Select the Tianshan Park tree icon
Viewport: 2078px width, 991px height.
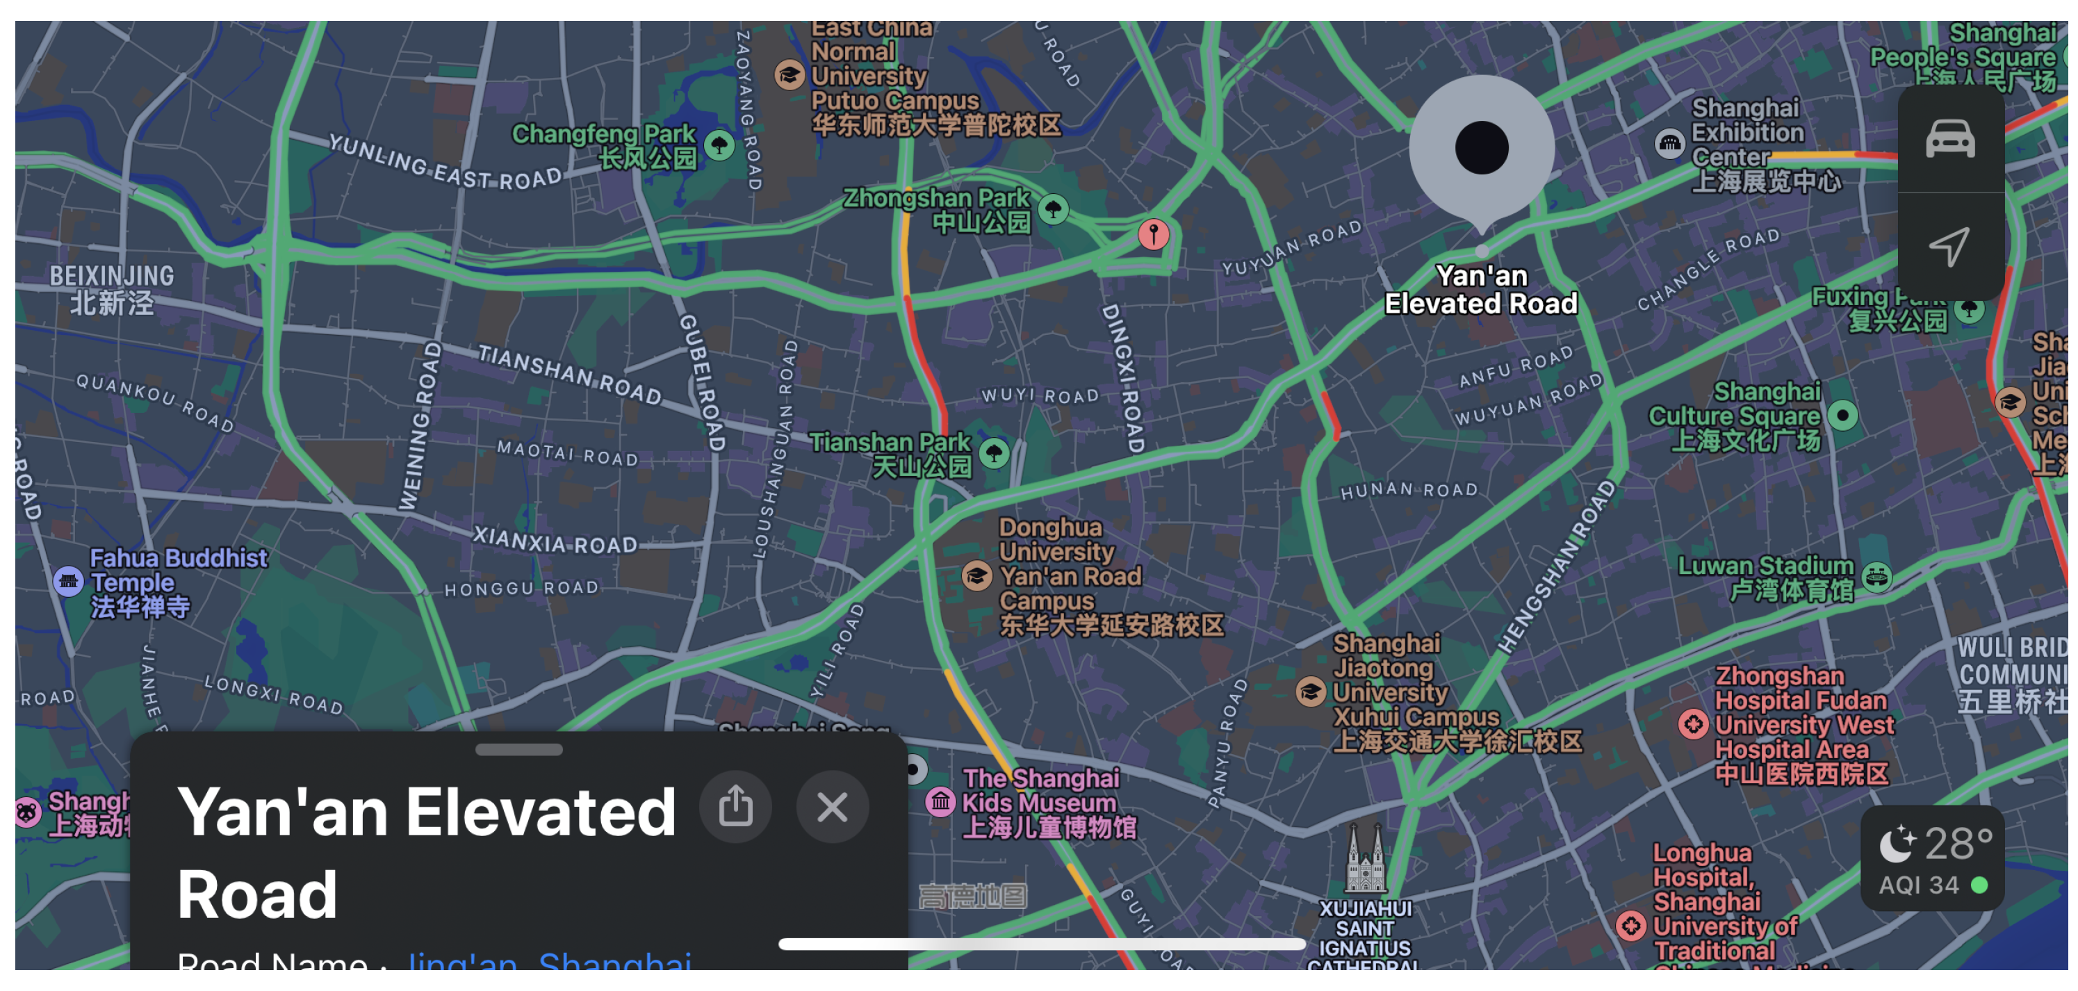coord(994,453)
